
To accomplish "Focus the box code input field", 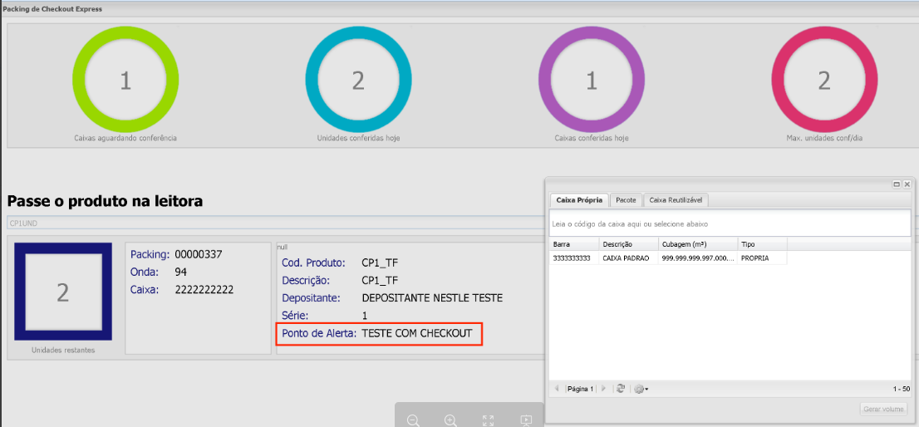I will 730,223.
